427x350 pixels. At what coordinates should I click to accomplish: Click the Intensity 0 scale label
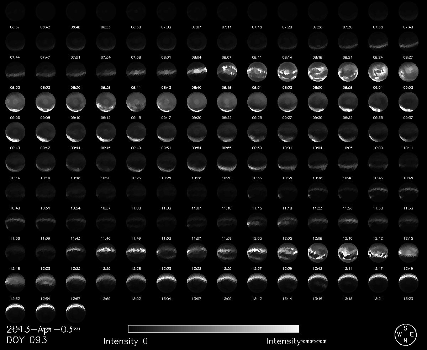point(125,341)
